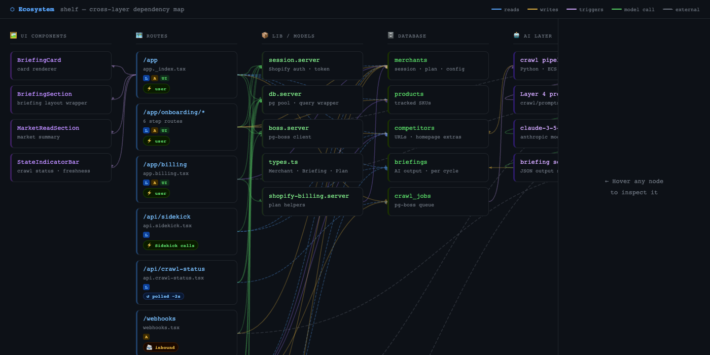
Task: Click the L badge on the /app route
Action: click(x=146, y=78)
